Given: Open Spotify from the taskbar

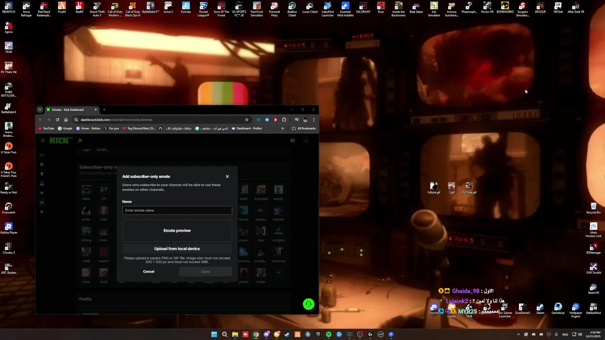Looking at the screenshot, I should pos(328,334).
